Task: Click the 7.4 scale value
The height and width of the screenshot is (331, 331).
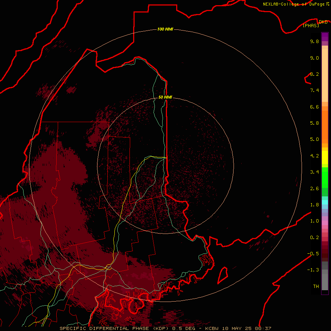Action: pos(314,90)
